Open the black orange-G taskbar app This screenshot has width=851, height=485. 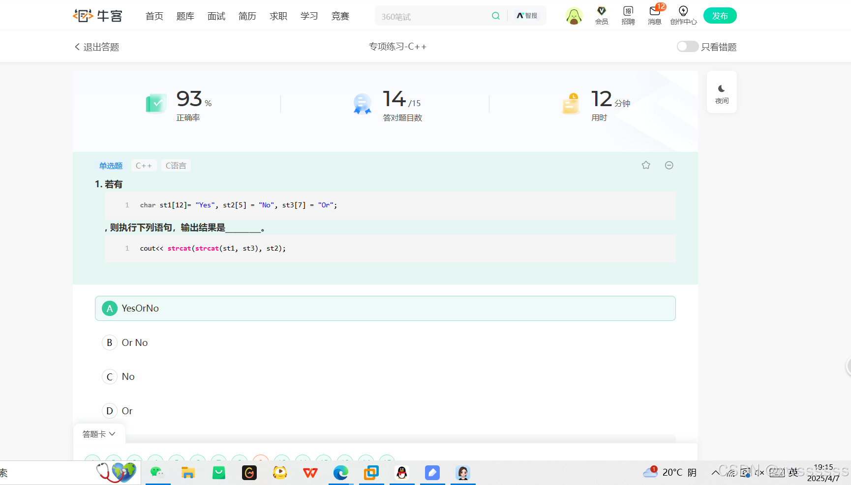(249, 473)
